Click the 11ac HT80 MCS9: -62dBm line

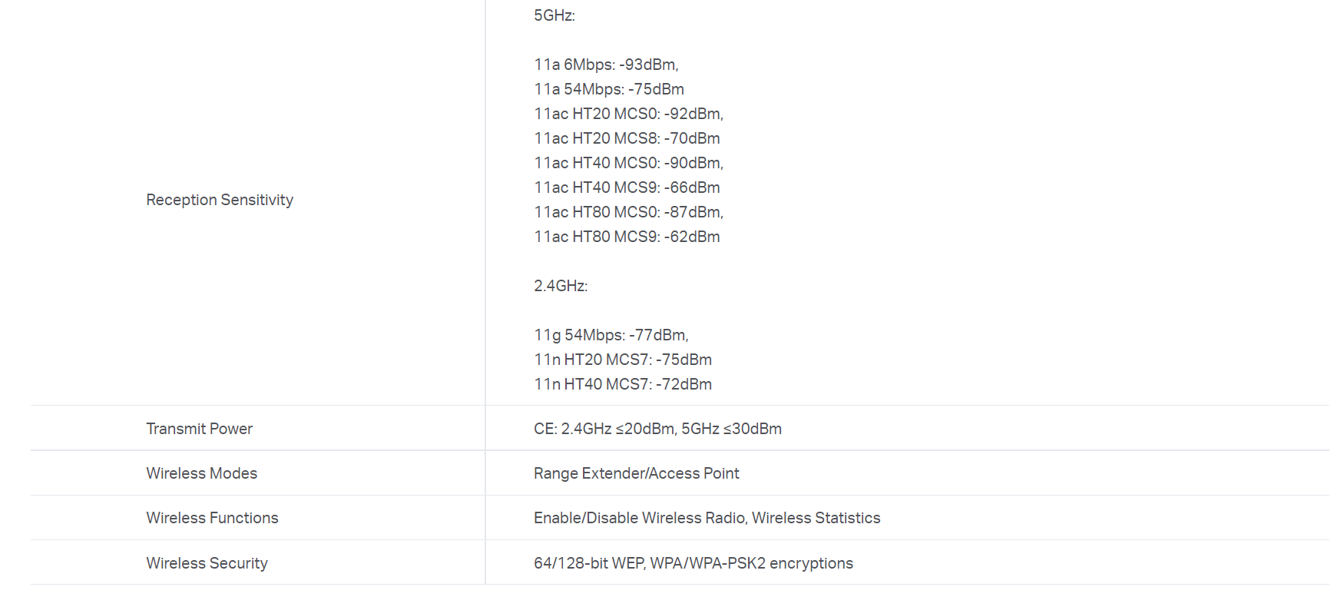(627, 237)
